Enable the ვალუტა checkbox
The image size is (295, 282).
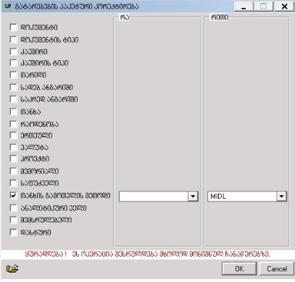click(x=14, y=147)
